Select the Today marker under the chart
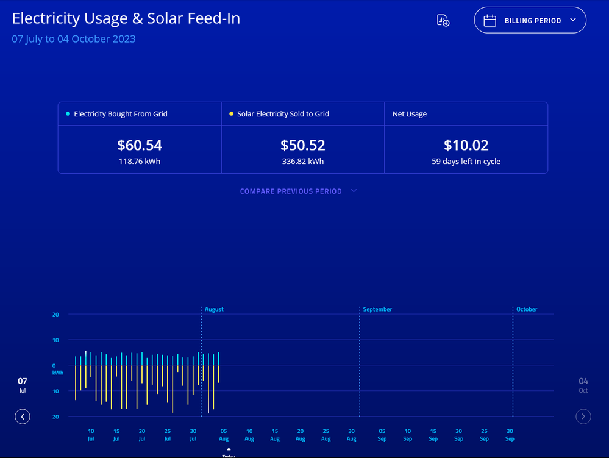This screenshot has width=609, height=458. (229, 453)
